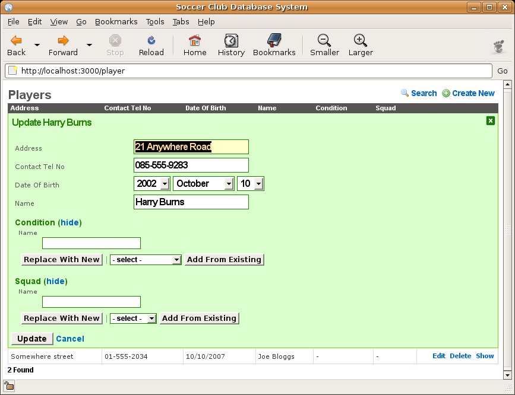
Task: Close the Update Harry Burns form
Action: tap(490, 121)
